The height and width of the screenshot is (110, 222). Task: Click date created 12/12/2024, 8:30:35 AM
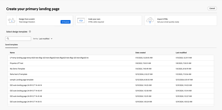(x=144, y=80)
